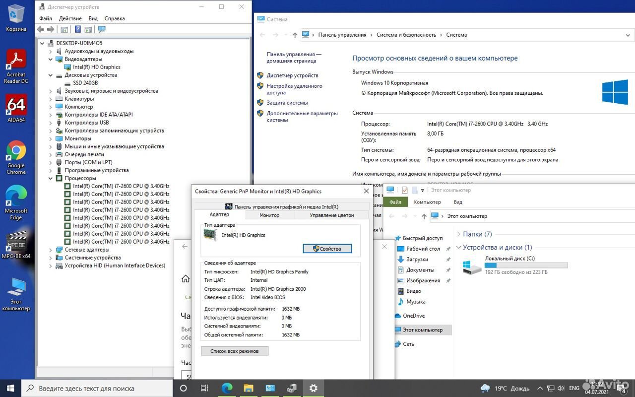Open Дополнительные параметры системы link
Viewport: 635px width, 397px height.
(x=302, y=117)
